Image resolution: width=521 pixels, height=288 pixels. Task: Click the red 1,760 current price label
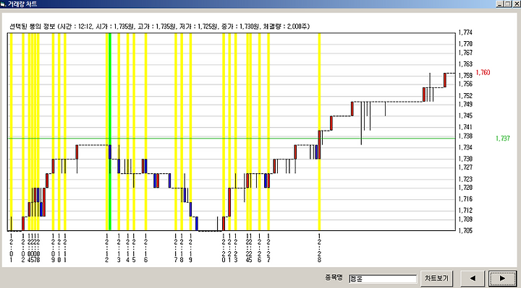[483, 73]
